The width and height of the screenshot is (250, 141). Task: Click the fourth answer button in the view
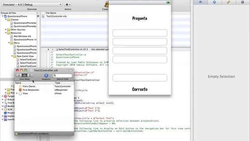[140, 59]
